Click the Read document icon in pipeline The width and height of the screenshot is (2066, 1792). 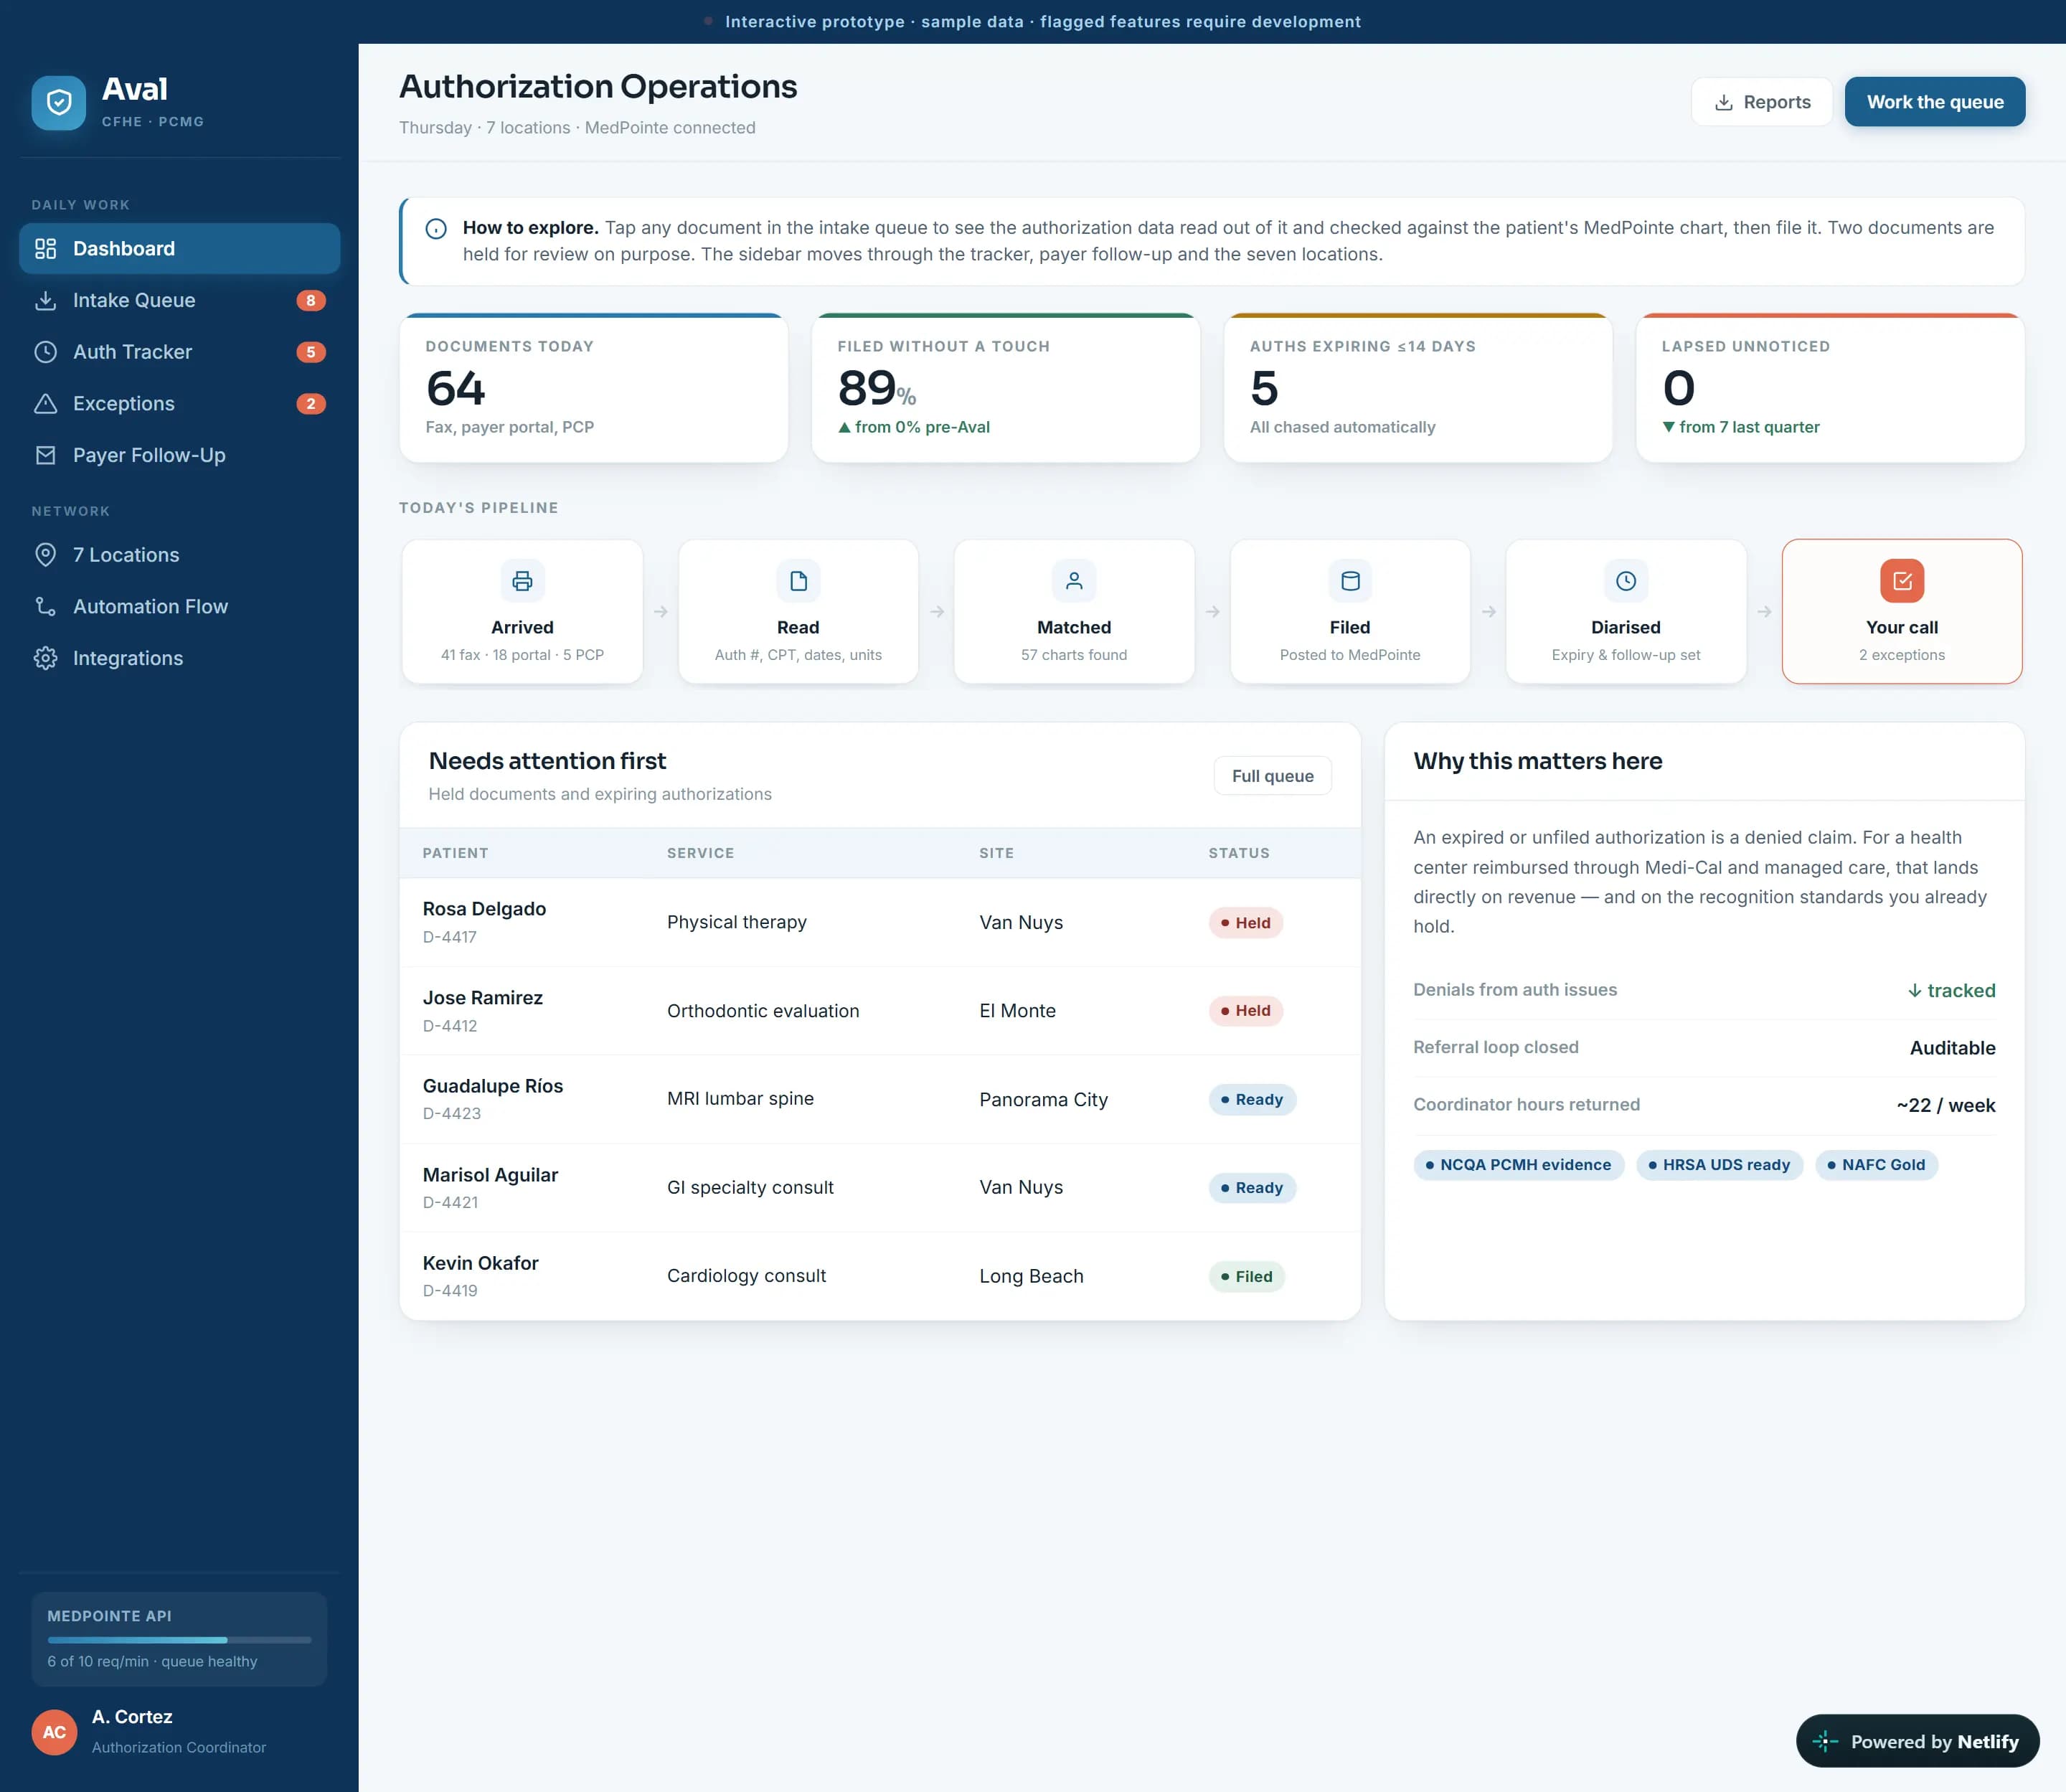798,581
